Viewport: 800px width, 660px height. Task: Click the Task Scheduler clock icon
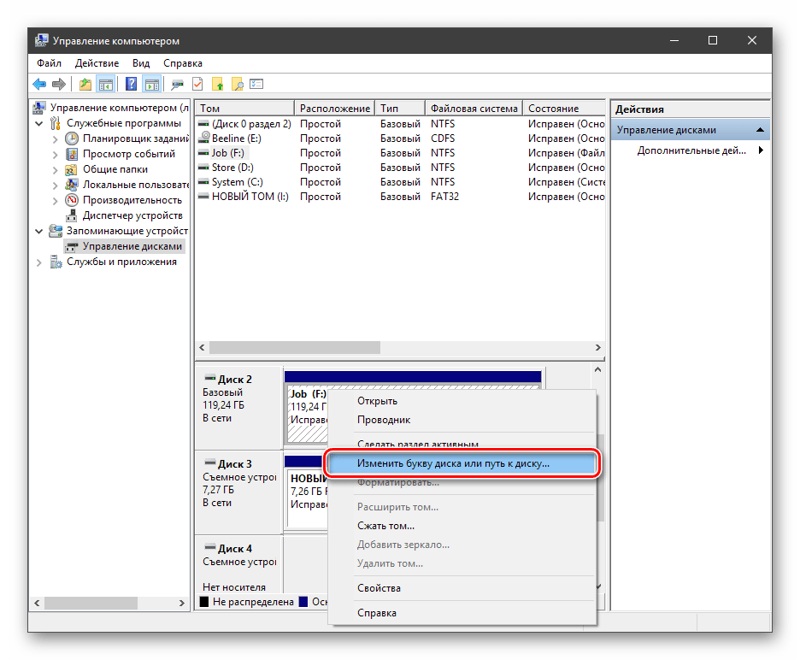pyautogui.click(x=73, y=138)
